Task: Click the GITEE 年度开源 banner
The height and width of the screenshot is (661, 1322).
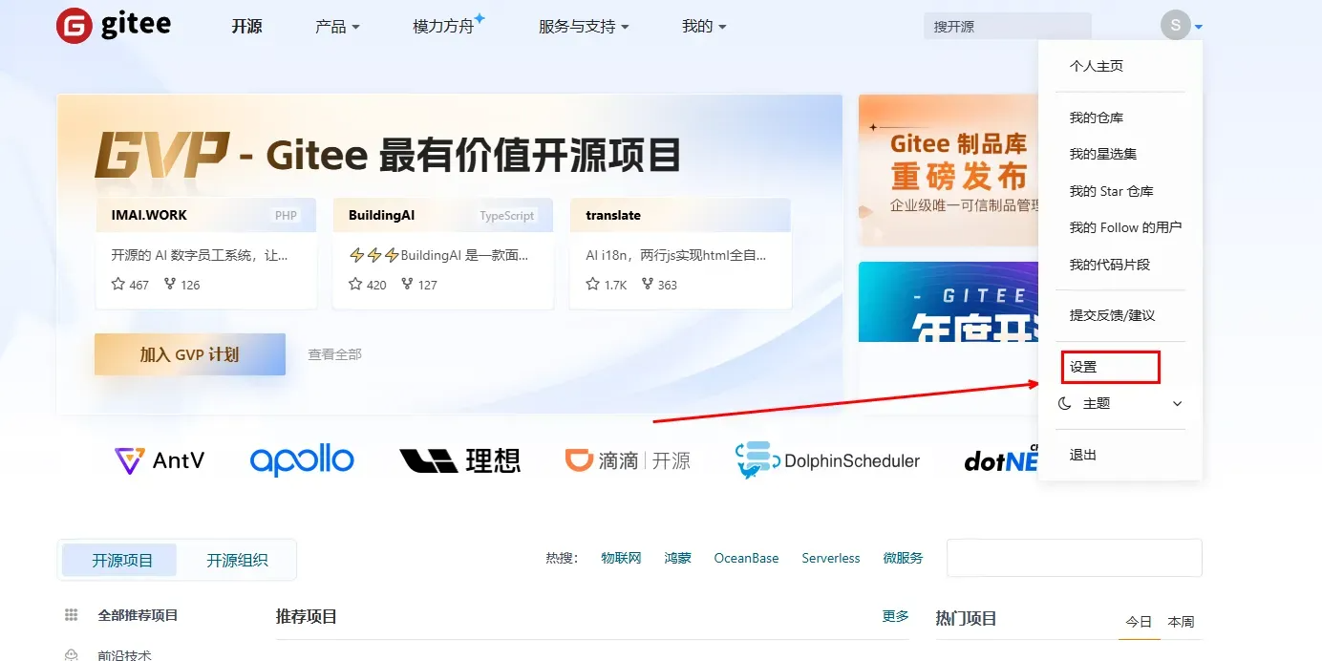Action: [949, 302]
